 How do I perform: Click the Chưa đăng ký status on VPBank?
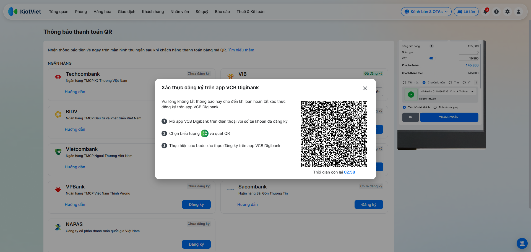(199, 186)
